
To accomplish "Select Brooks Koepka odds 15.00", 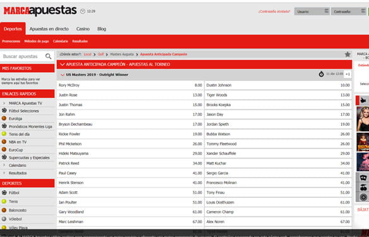I will pyautogui.click(x=278, y=105).
